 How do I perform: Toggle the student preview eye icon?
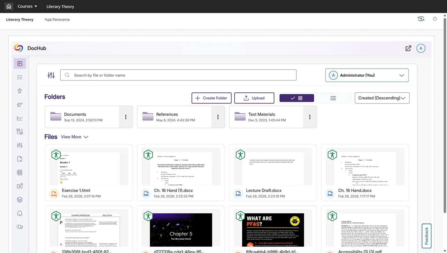(x=421, y=19)
